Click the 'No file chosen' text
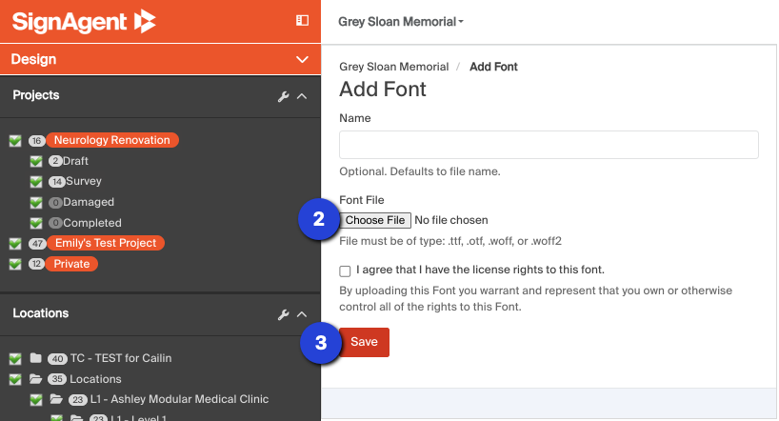This screenshot has height=421, width=779. coord(451,220)
